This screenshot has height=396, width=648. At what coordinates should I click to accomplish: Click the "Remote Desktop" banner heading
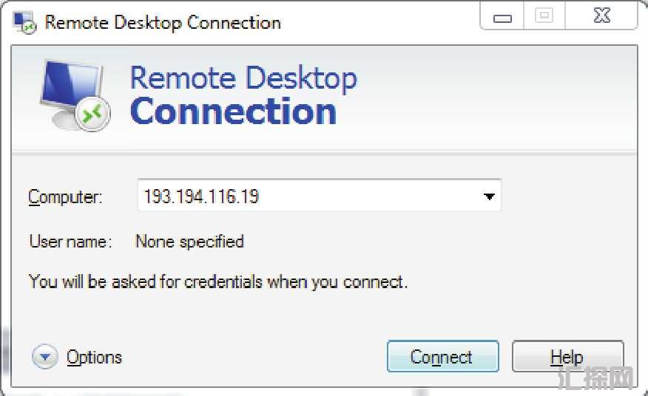pos(243,78)
